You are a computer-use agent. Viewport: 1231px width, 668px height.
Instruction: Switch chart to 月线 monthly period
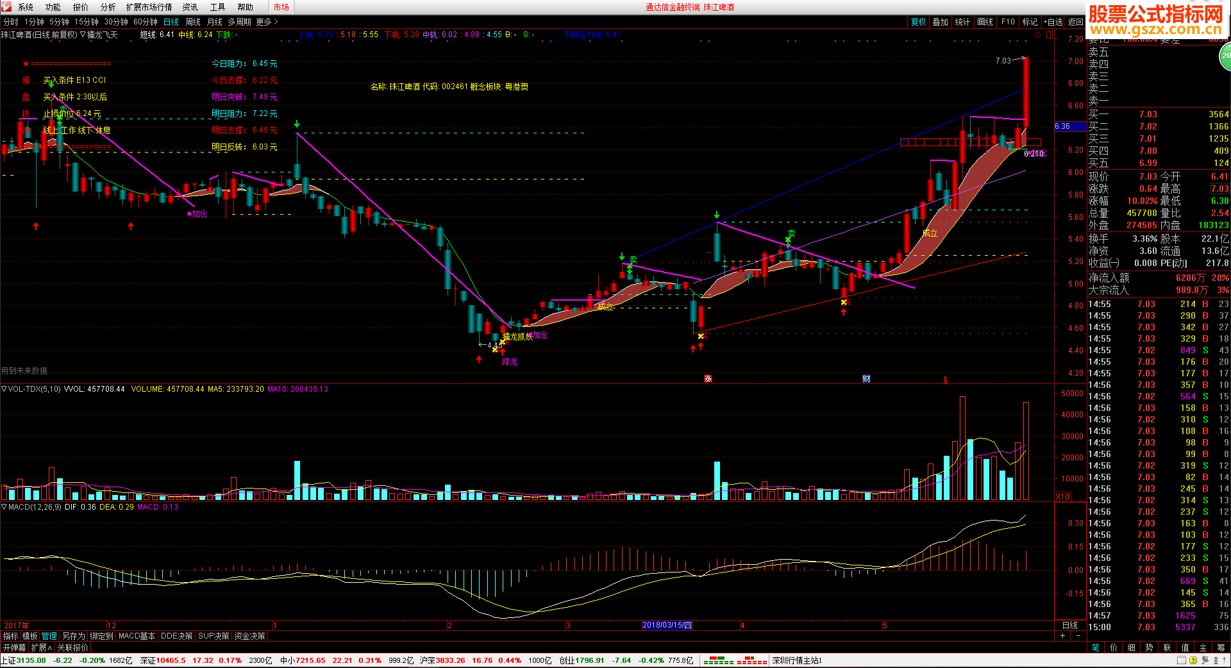pyautogui.click(x=215, y=22)
